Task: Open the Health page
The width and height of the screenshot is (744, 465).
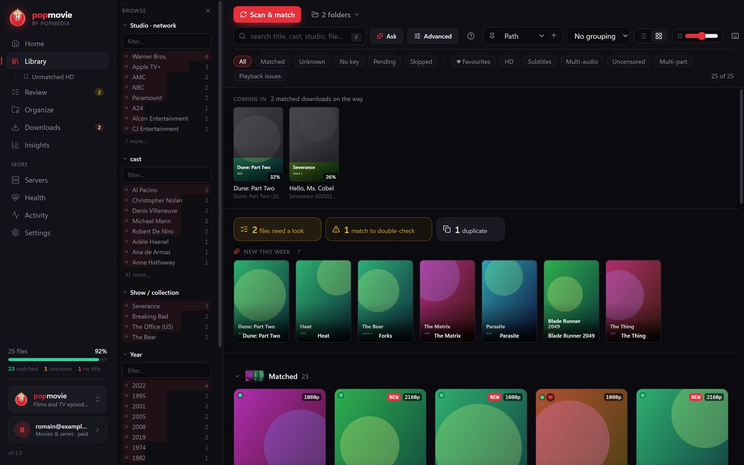Action: click(x=57, y=197)
